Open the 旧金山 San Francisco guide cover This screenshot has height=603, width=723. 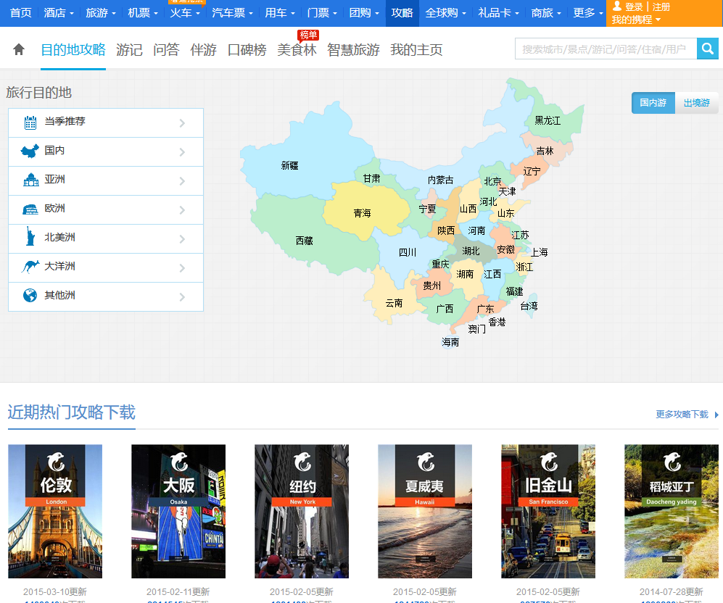click(548, 512)
